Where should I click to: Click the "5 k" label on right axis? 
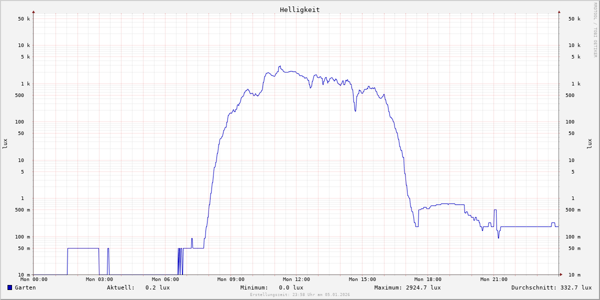point(576,57)
